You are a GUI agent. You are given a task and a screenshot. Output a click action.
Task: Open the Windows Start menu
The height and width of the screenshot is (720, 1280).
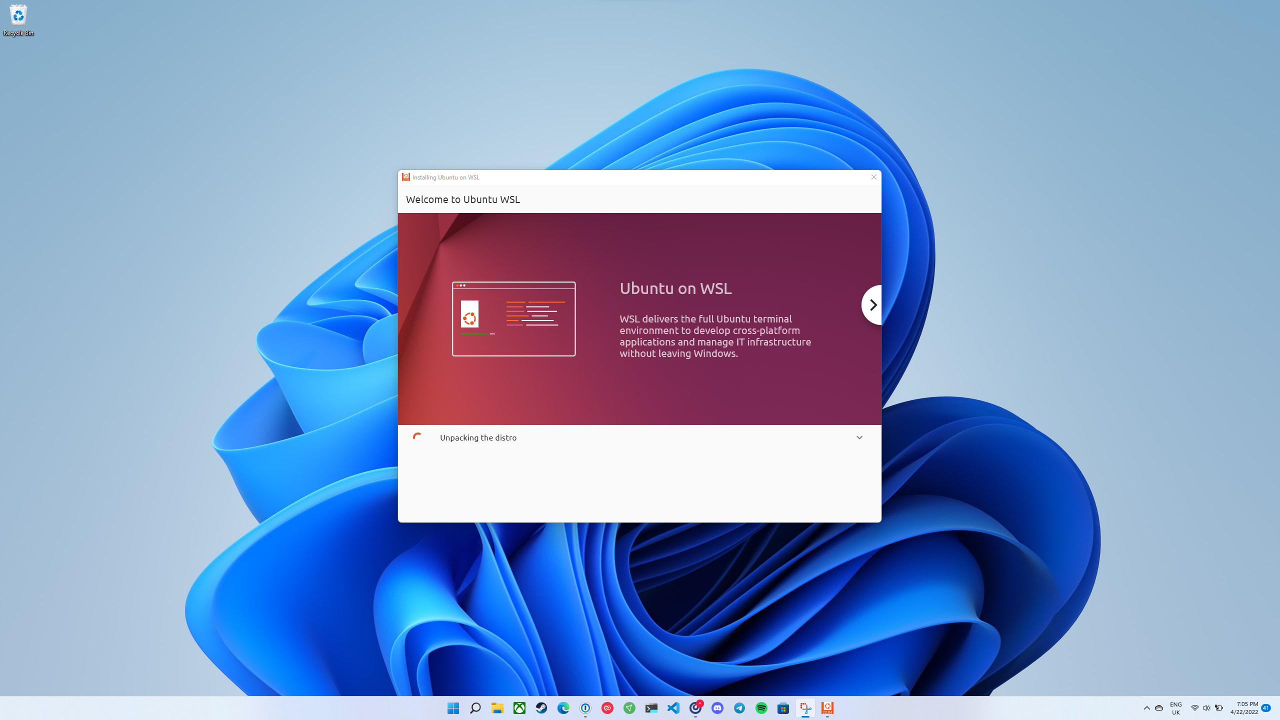pyautogui.click(x=453, y=708)
